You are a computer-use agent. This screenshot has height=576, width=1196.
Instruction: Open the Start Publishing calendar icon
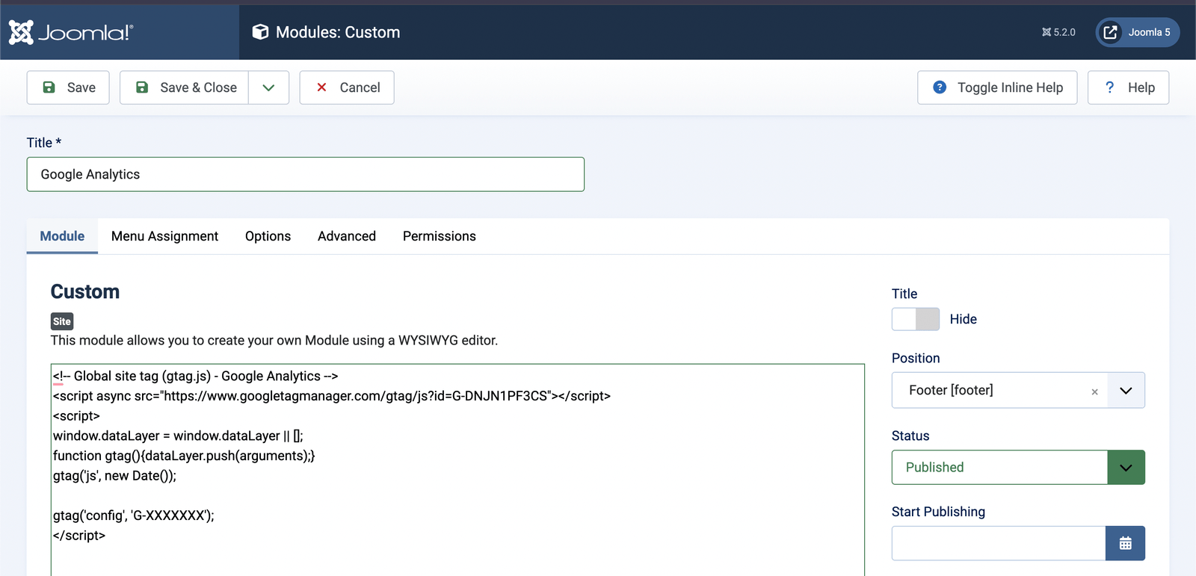pyautogui.click(x=1126, y=543)
